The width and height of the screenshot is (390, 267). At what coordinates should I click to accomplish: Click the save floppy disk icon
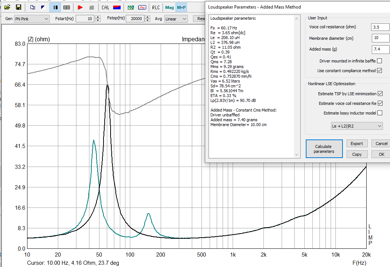point(18,7)
